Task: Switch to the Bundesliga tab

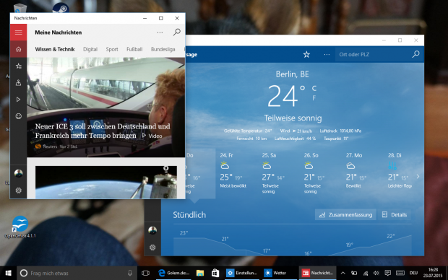Action: pos(163,49)
